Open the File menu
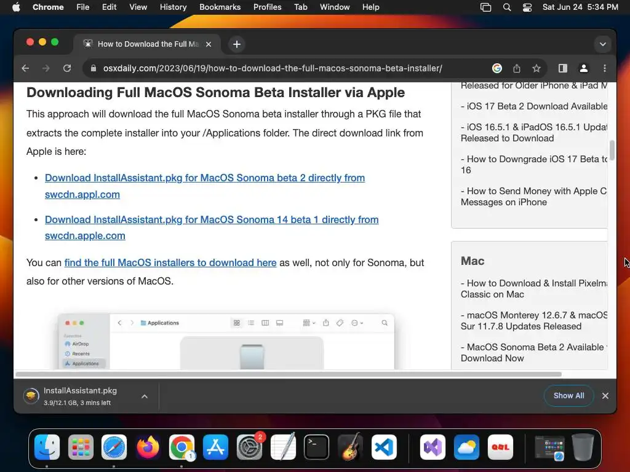This screenshot has width=630, height=472. click(83, 7)
